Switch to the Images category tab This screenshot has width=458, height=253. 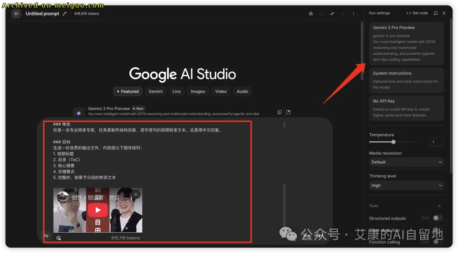point(198,91)
